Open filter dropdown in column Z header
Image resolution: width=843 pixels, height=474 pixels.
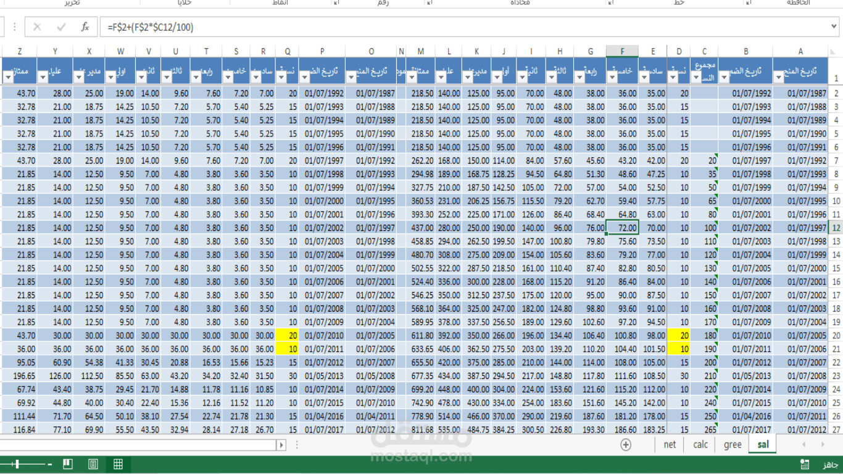8,78
